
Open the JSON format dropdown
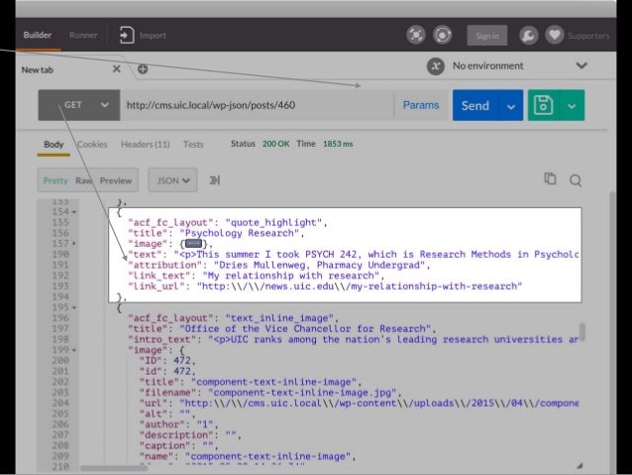pyautogui.click(x=173, y=180)
